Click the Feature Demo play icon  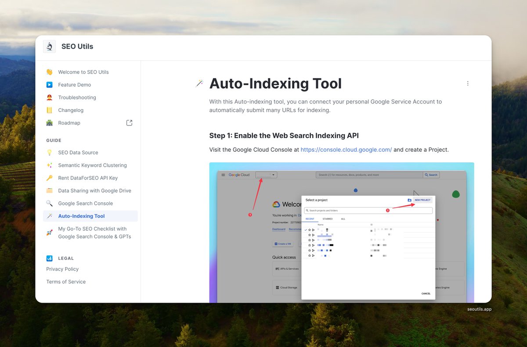pyautogui.click(x=50, y=85)
